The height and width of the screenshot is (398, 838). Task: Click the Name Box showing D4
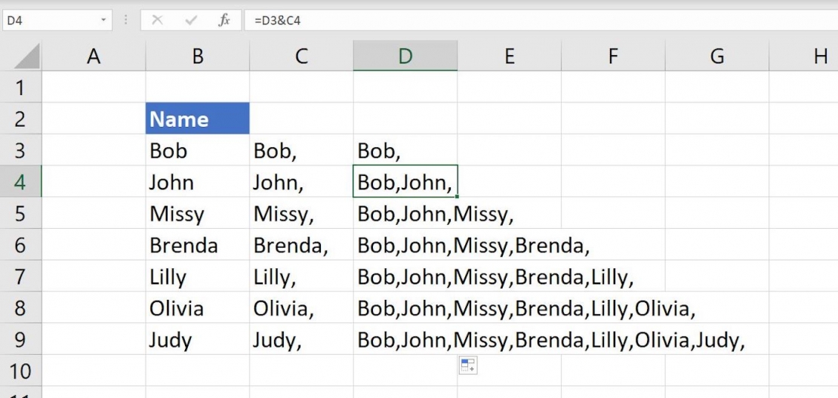pyautogui.click(x=47, y=20)
